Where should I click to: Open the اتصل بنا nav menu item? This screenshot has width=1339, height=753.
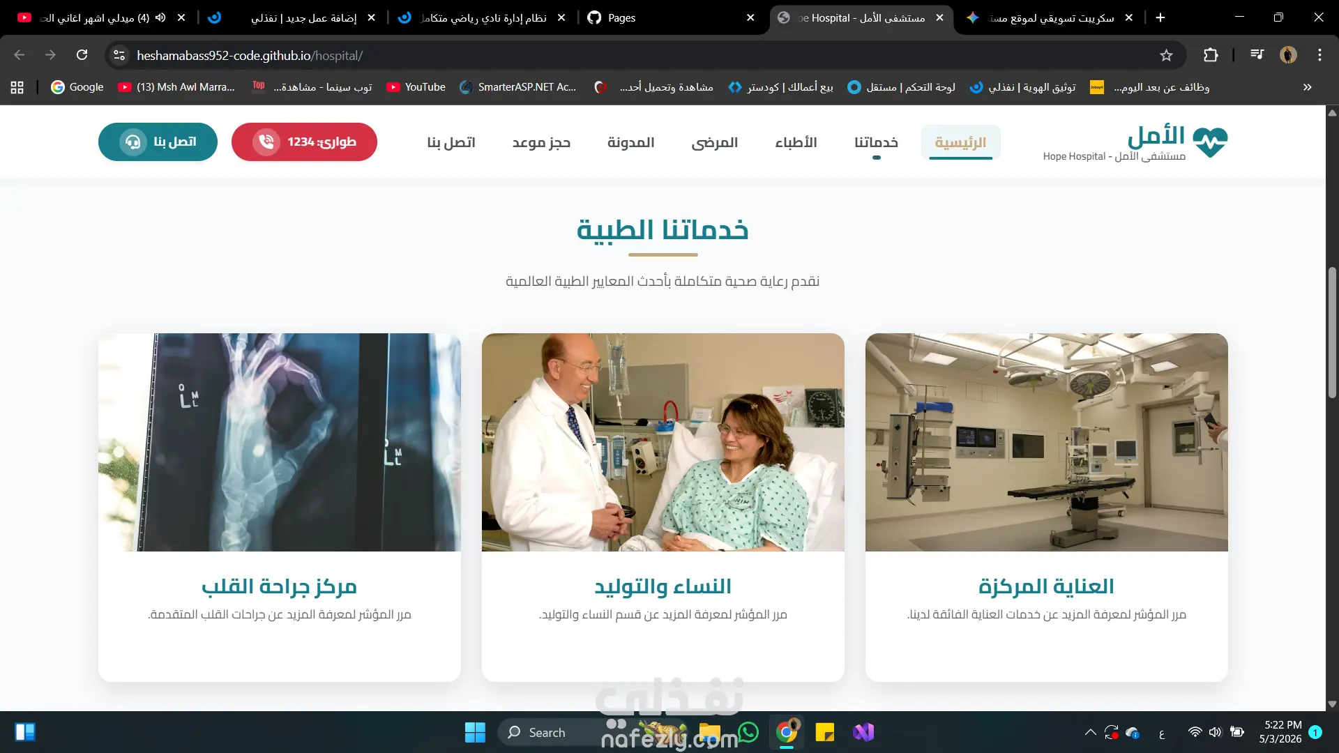click(x=451, y=142)
